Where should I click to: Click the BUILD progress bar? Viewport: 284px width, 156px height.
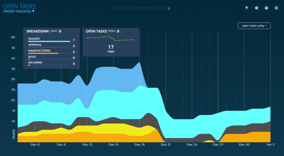49,59
